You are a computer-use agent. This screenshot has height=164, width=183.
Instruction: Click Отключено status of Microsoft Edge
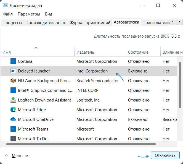point(139,110)
